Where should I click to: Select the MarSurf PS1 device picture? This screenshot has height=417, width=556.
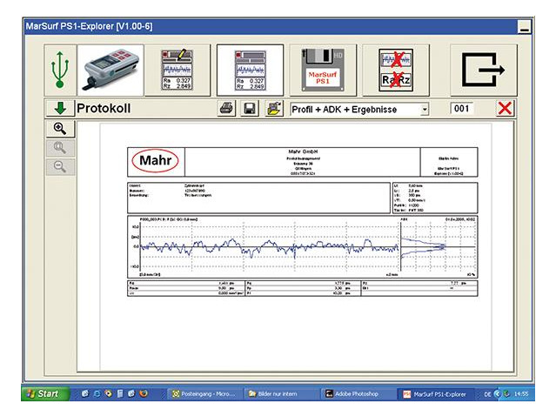click(x=111, y=70)
